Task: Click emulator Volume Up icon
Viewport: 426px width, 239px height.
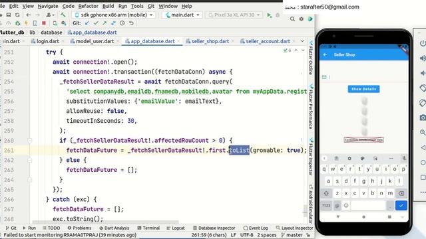Action: pos(423,58)
